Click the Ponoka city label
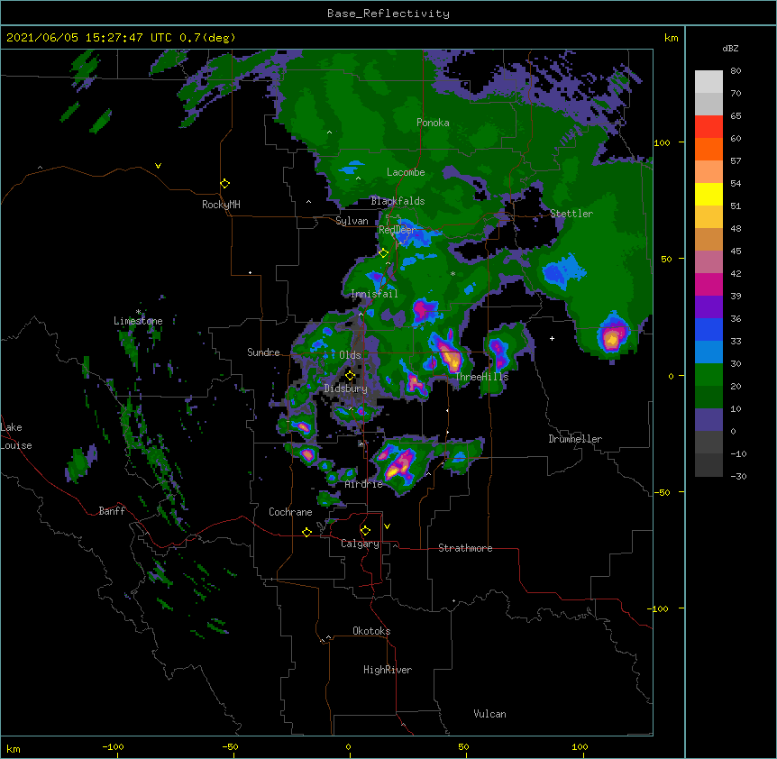This screenshot has width=777, height=759. tap(433, 123)
